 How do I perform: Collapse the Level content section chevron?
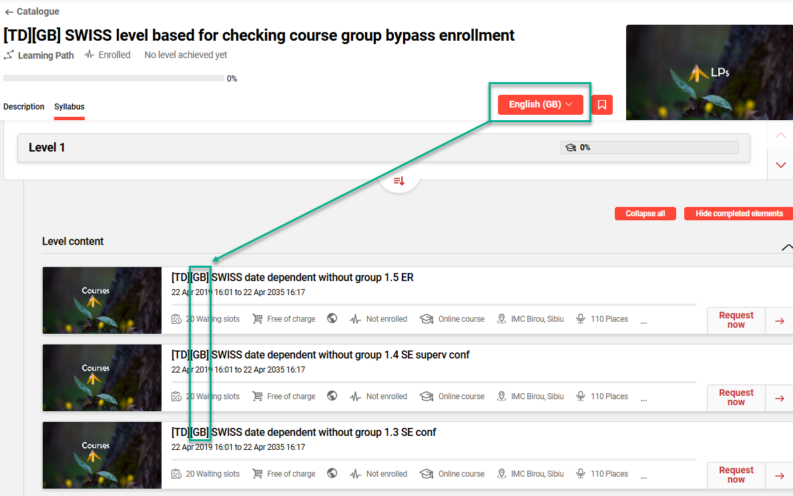click(x=786, y=247)
